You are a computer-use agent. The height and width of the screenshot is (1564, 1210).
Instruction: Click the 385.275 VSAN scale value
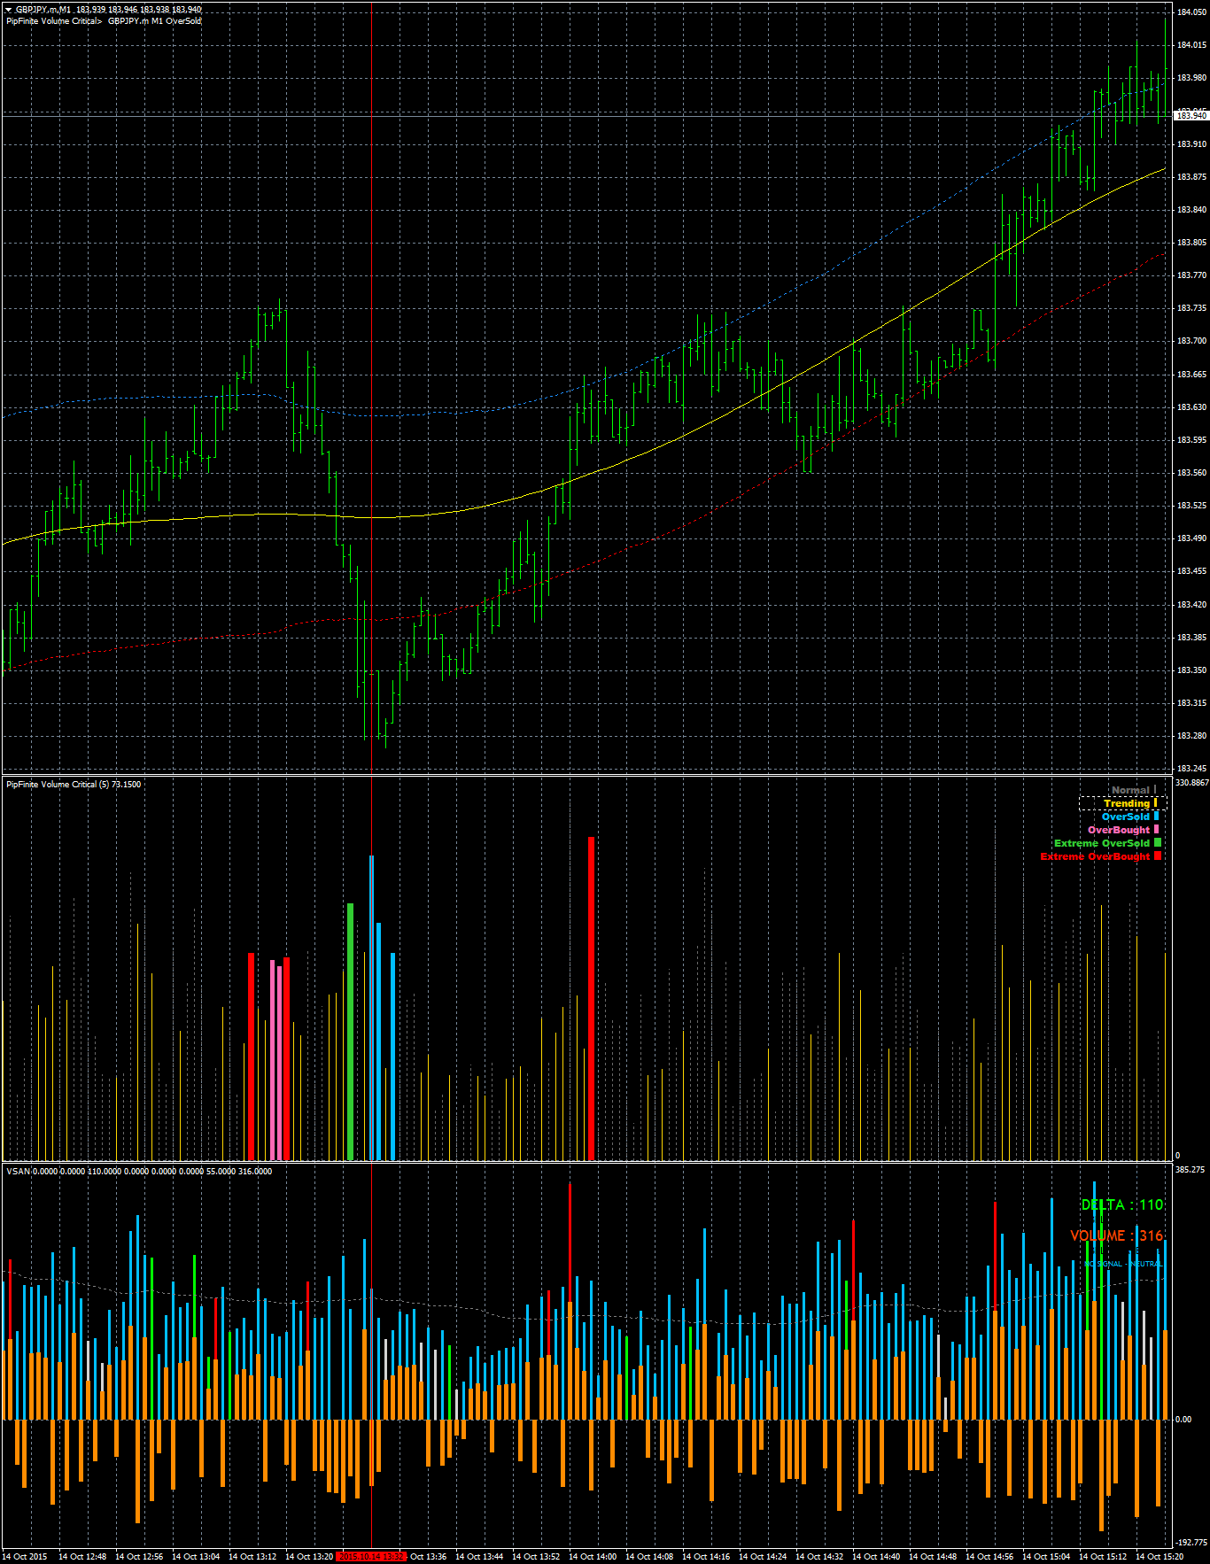click(1190, 1169)
